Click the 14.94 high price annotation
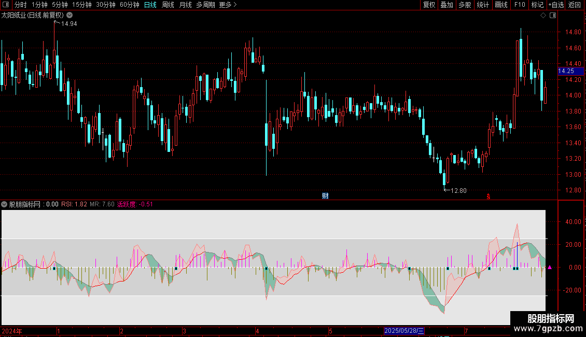 click(69, 23)
